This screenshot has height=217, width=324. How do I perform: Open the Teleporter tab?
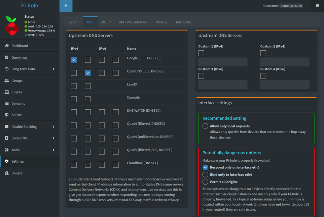point(183,22)
